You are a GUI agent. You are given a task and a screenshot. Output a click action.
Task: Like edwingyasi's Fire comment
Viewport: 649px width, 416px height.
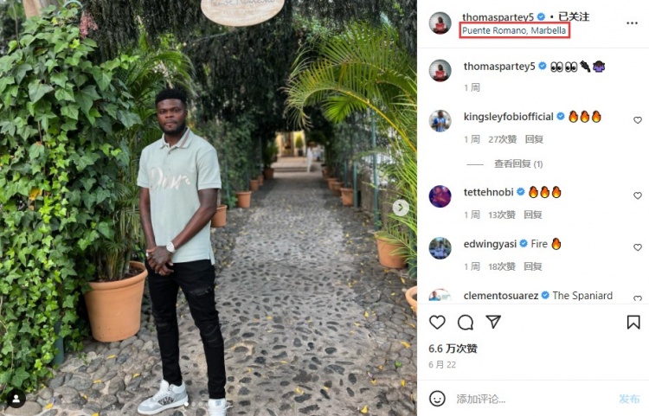point(638,248)
